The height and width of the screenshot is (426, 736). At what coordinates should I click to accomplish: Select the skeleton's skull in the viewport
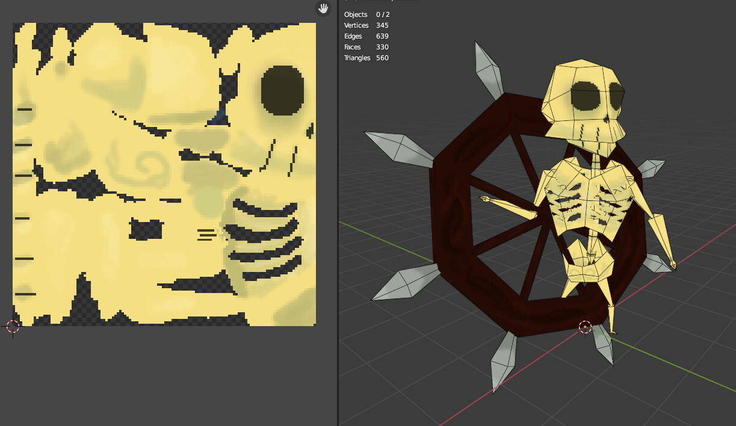pos(580,90)
